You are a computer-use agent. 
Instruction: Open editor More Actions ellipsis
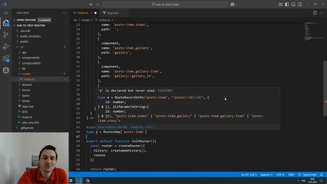click(321, 13)
